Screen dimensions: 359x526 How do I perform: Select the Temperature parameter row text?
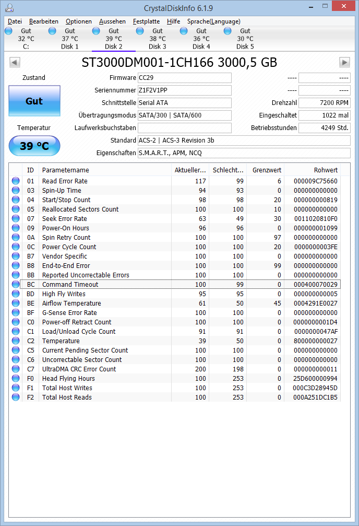[61, 341]
